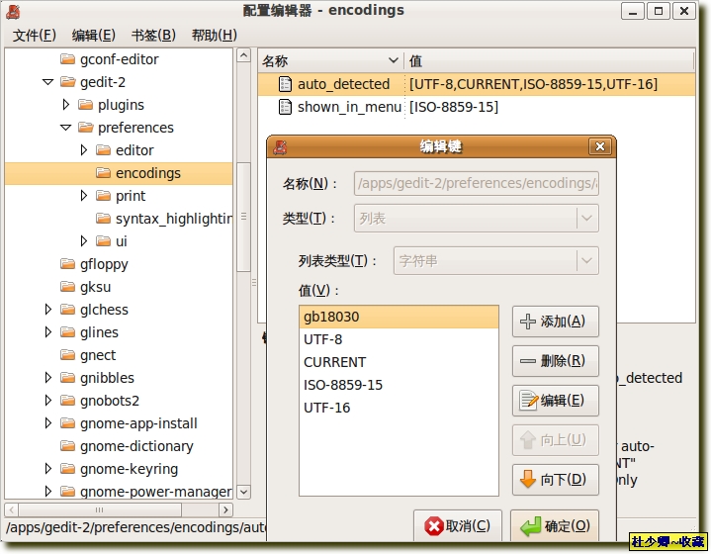Collapse the gedit-2 tree node
711x554 pixels.
[x=47, y=82]
